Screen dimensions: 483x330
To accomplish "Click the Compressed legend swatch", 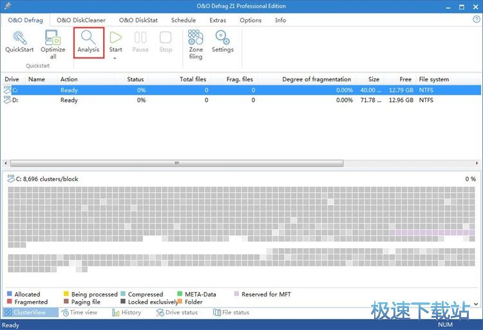I will pos(123,294).
